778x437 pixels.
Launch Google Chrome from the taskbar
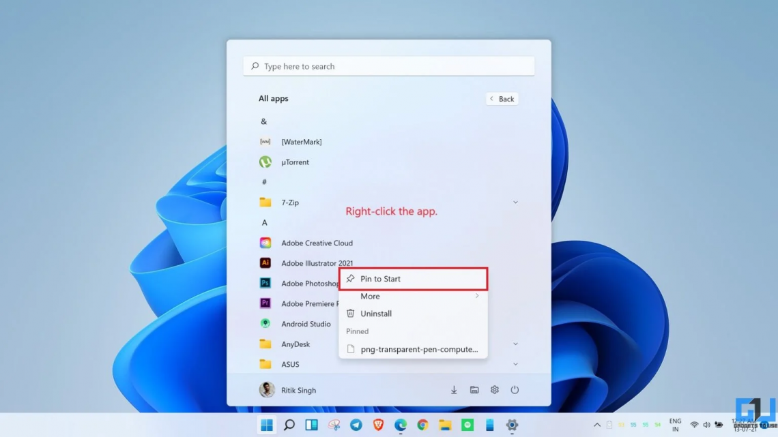click(422, 425)
